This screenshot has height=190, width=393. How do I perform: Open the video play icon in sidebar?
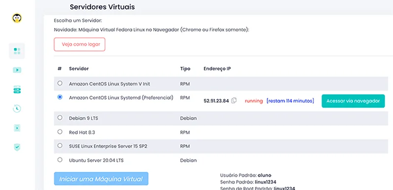pyautogui.click(x=17, y=70)
